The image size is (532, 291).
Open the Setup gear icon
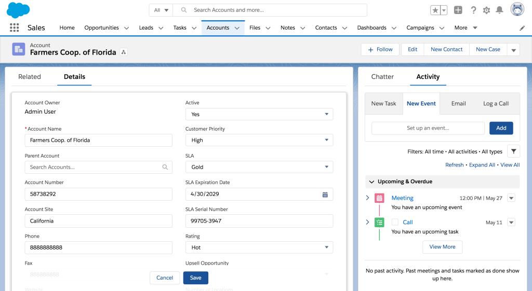pos(486,10)
